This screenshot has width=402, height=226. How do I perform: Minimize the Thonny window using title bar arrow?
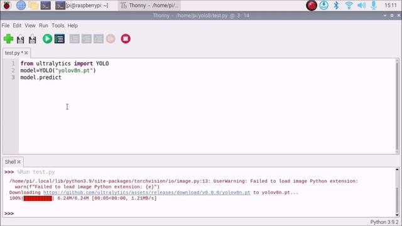(x=385, y=16)
